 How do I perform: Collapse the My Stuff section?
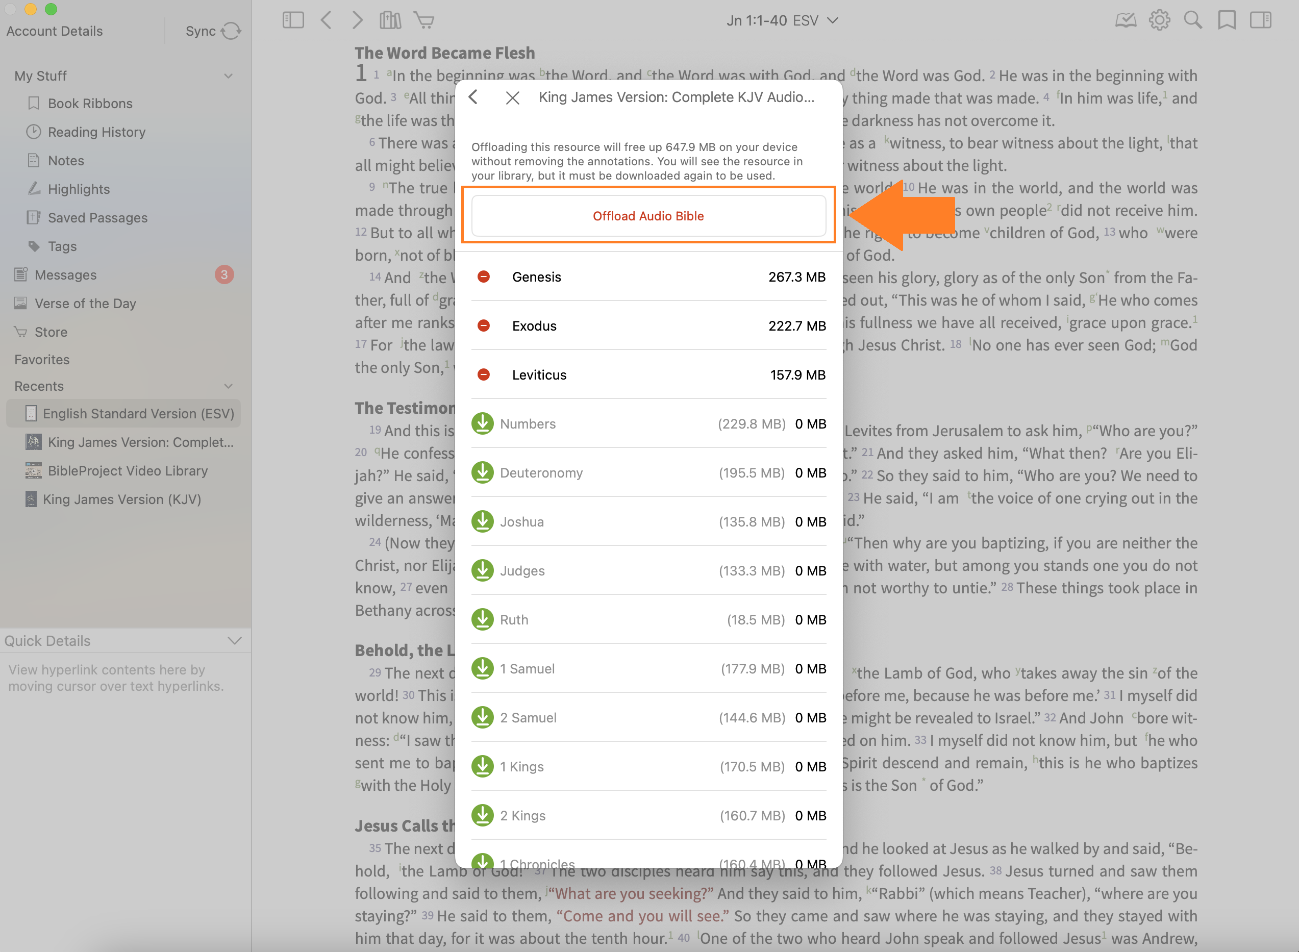click(228, 76)
